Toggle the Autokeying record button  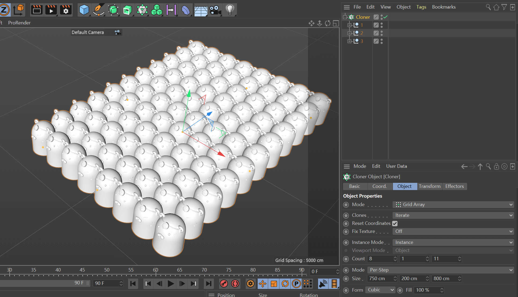(235, 284)
